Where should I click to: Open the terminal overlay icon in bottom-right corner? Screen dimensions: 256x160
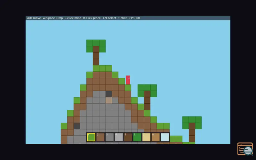(245, 149)
